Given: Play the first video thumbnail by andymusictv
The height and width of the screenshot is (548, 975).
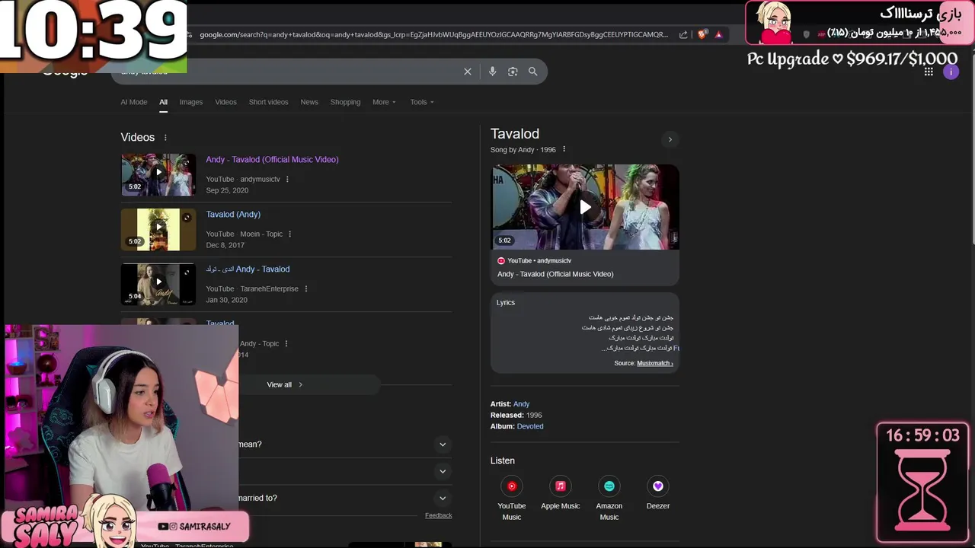Looking at the screenshot, I should (158, 174).
